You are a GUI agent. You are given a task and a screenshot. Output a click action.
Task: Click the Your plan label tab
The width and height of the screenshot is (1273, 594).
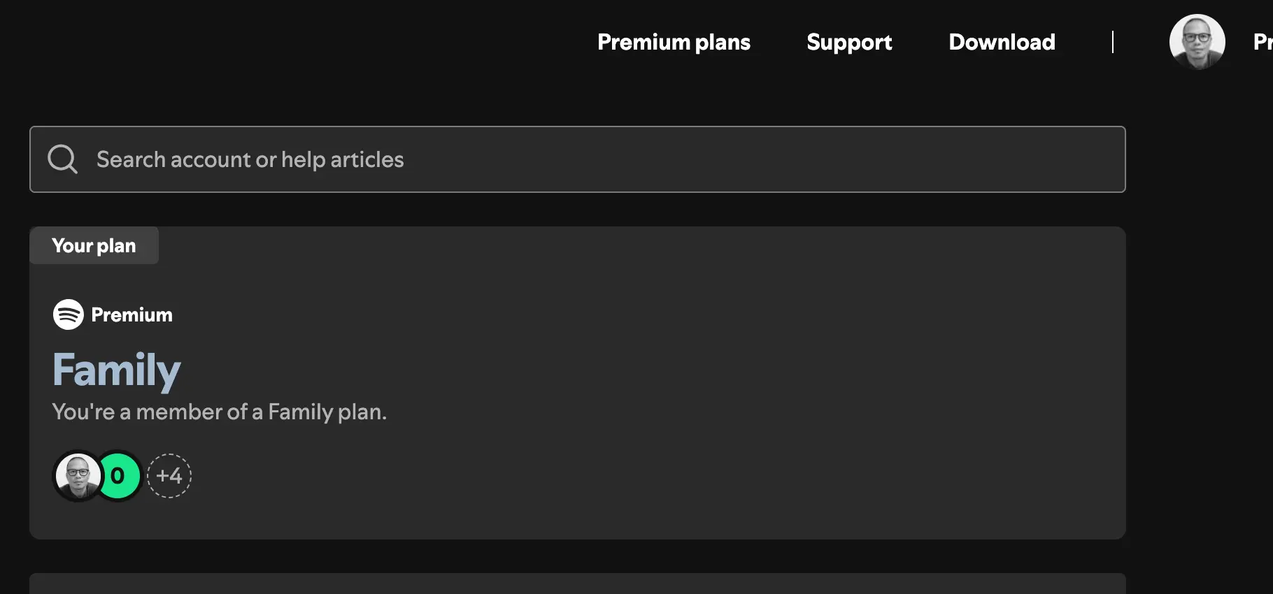click(x=94, y=245)
